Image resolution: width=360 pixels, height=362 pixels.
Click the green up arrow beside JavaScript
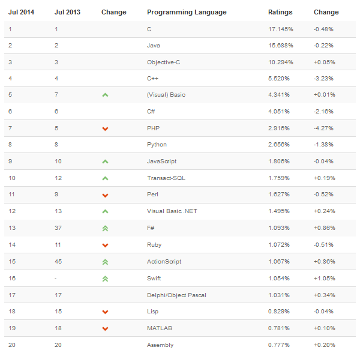[x=105, y=161]
